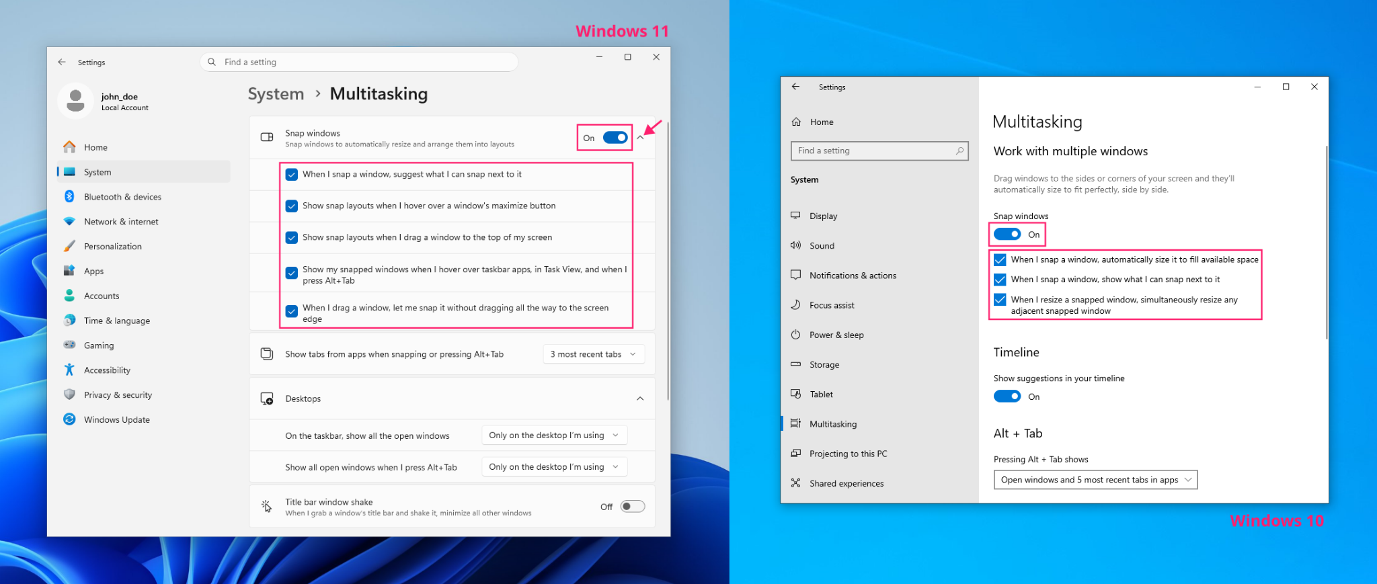Uncheck snap without dragging to screen edge
The height and width of the screenshot is (584, 1377).
292,311
